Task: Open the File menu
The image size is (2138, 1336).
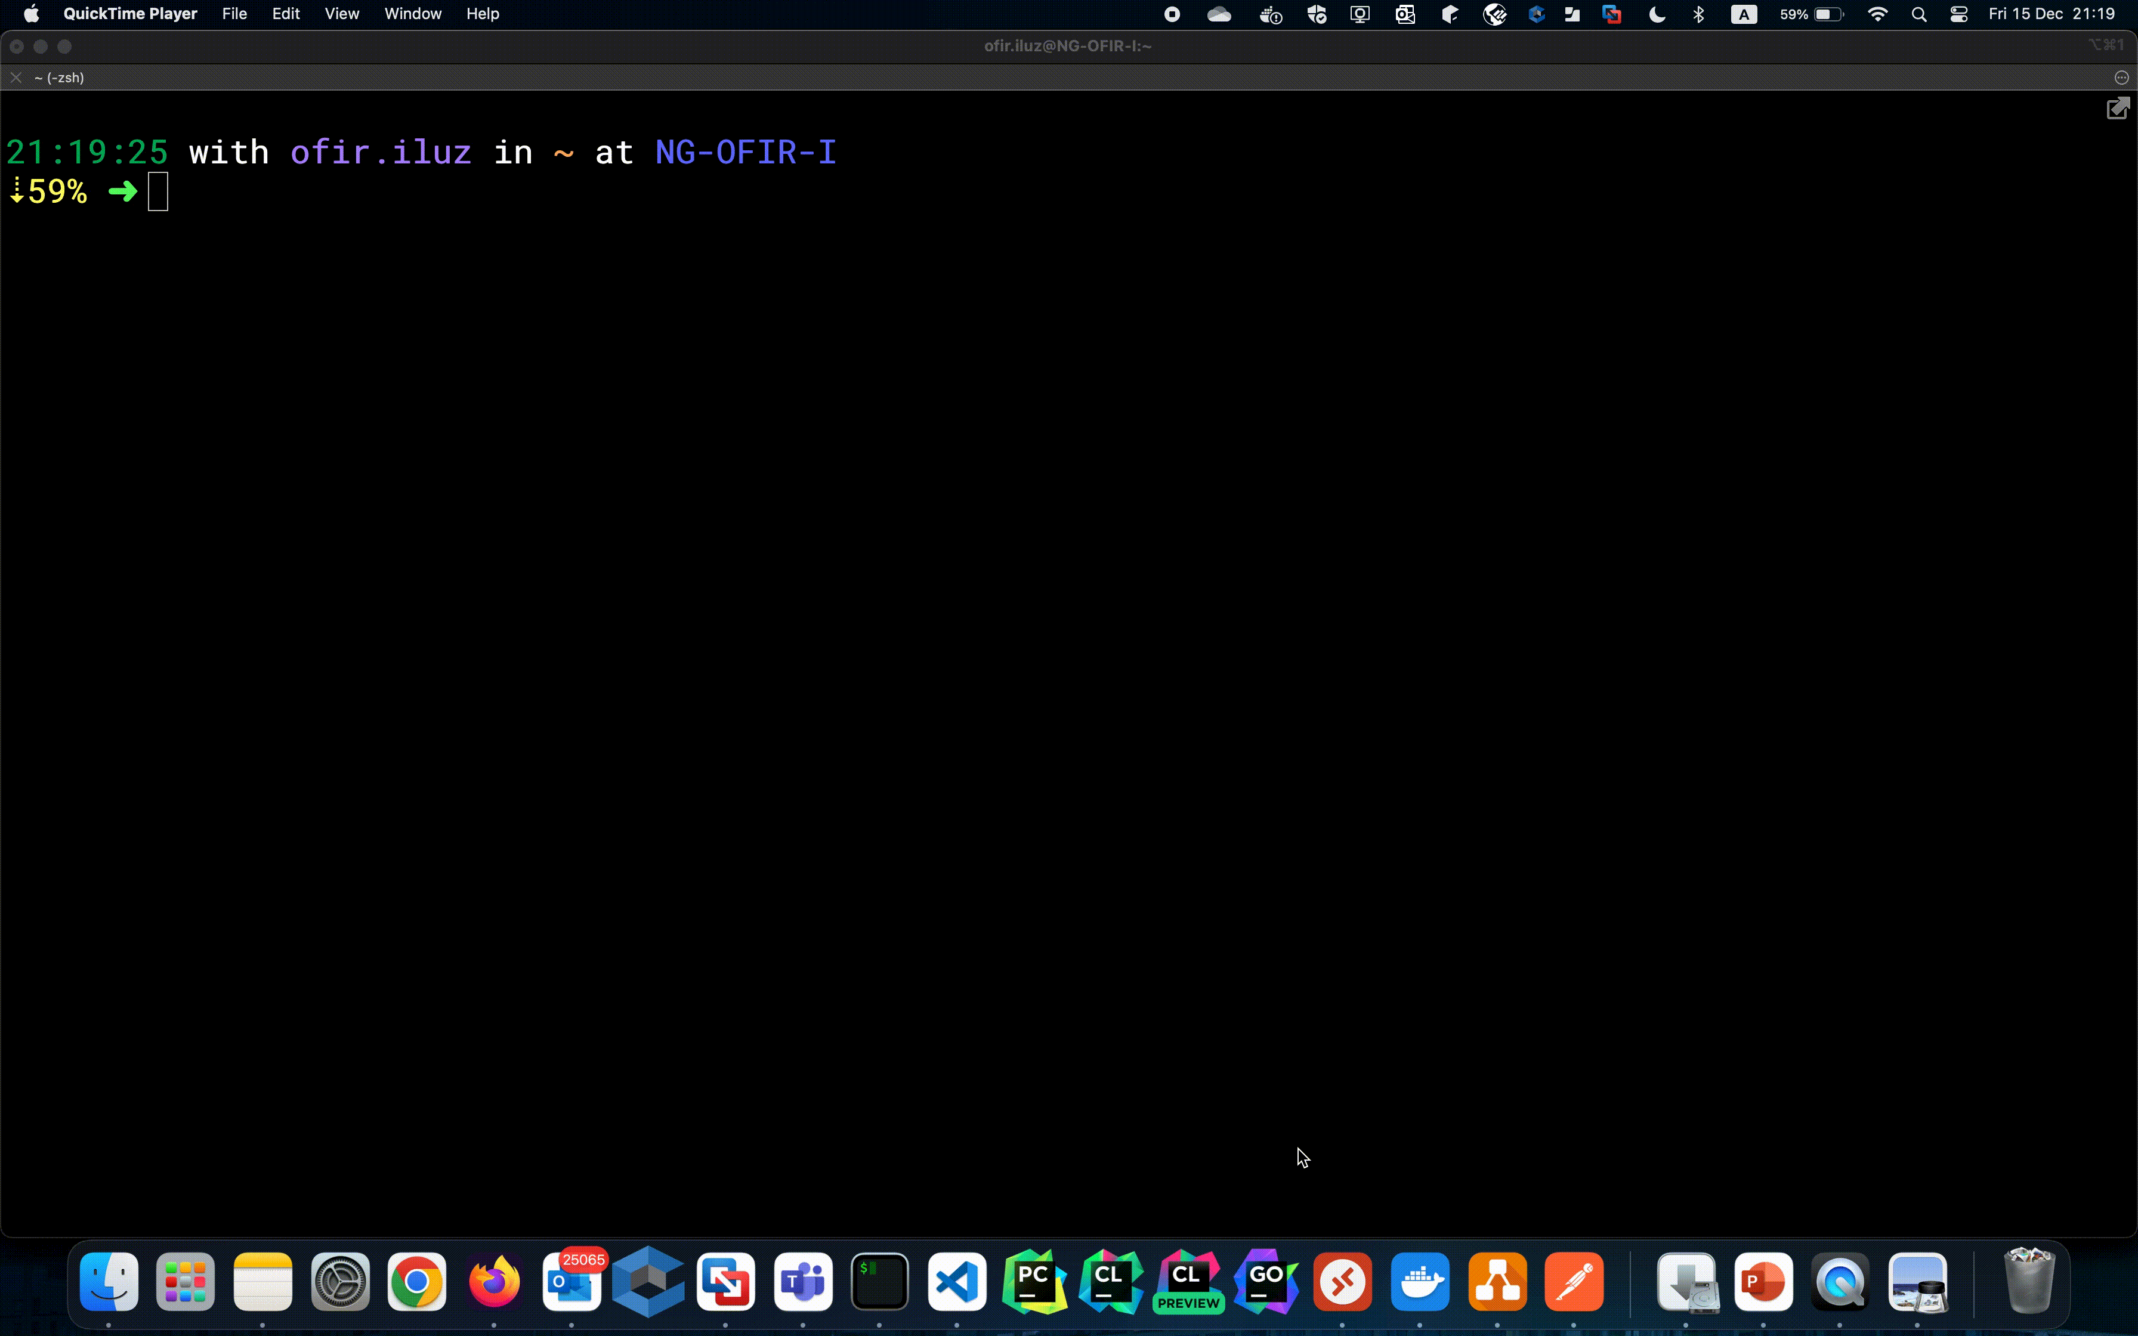Action: (234, 14)
